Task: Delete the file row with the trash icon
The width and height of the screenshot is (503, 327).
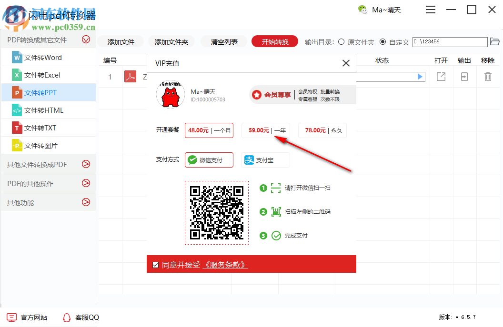Action: 488,76
